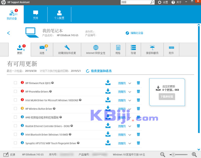Delete the HP PhoneWise Drivers update
The image size is (201, 158).
pyautogui.click(x=138, y=91)
